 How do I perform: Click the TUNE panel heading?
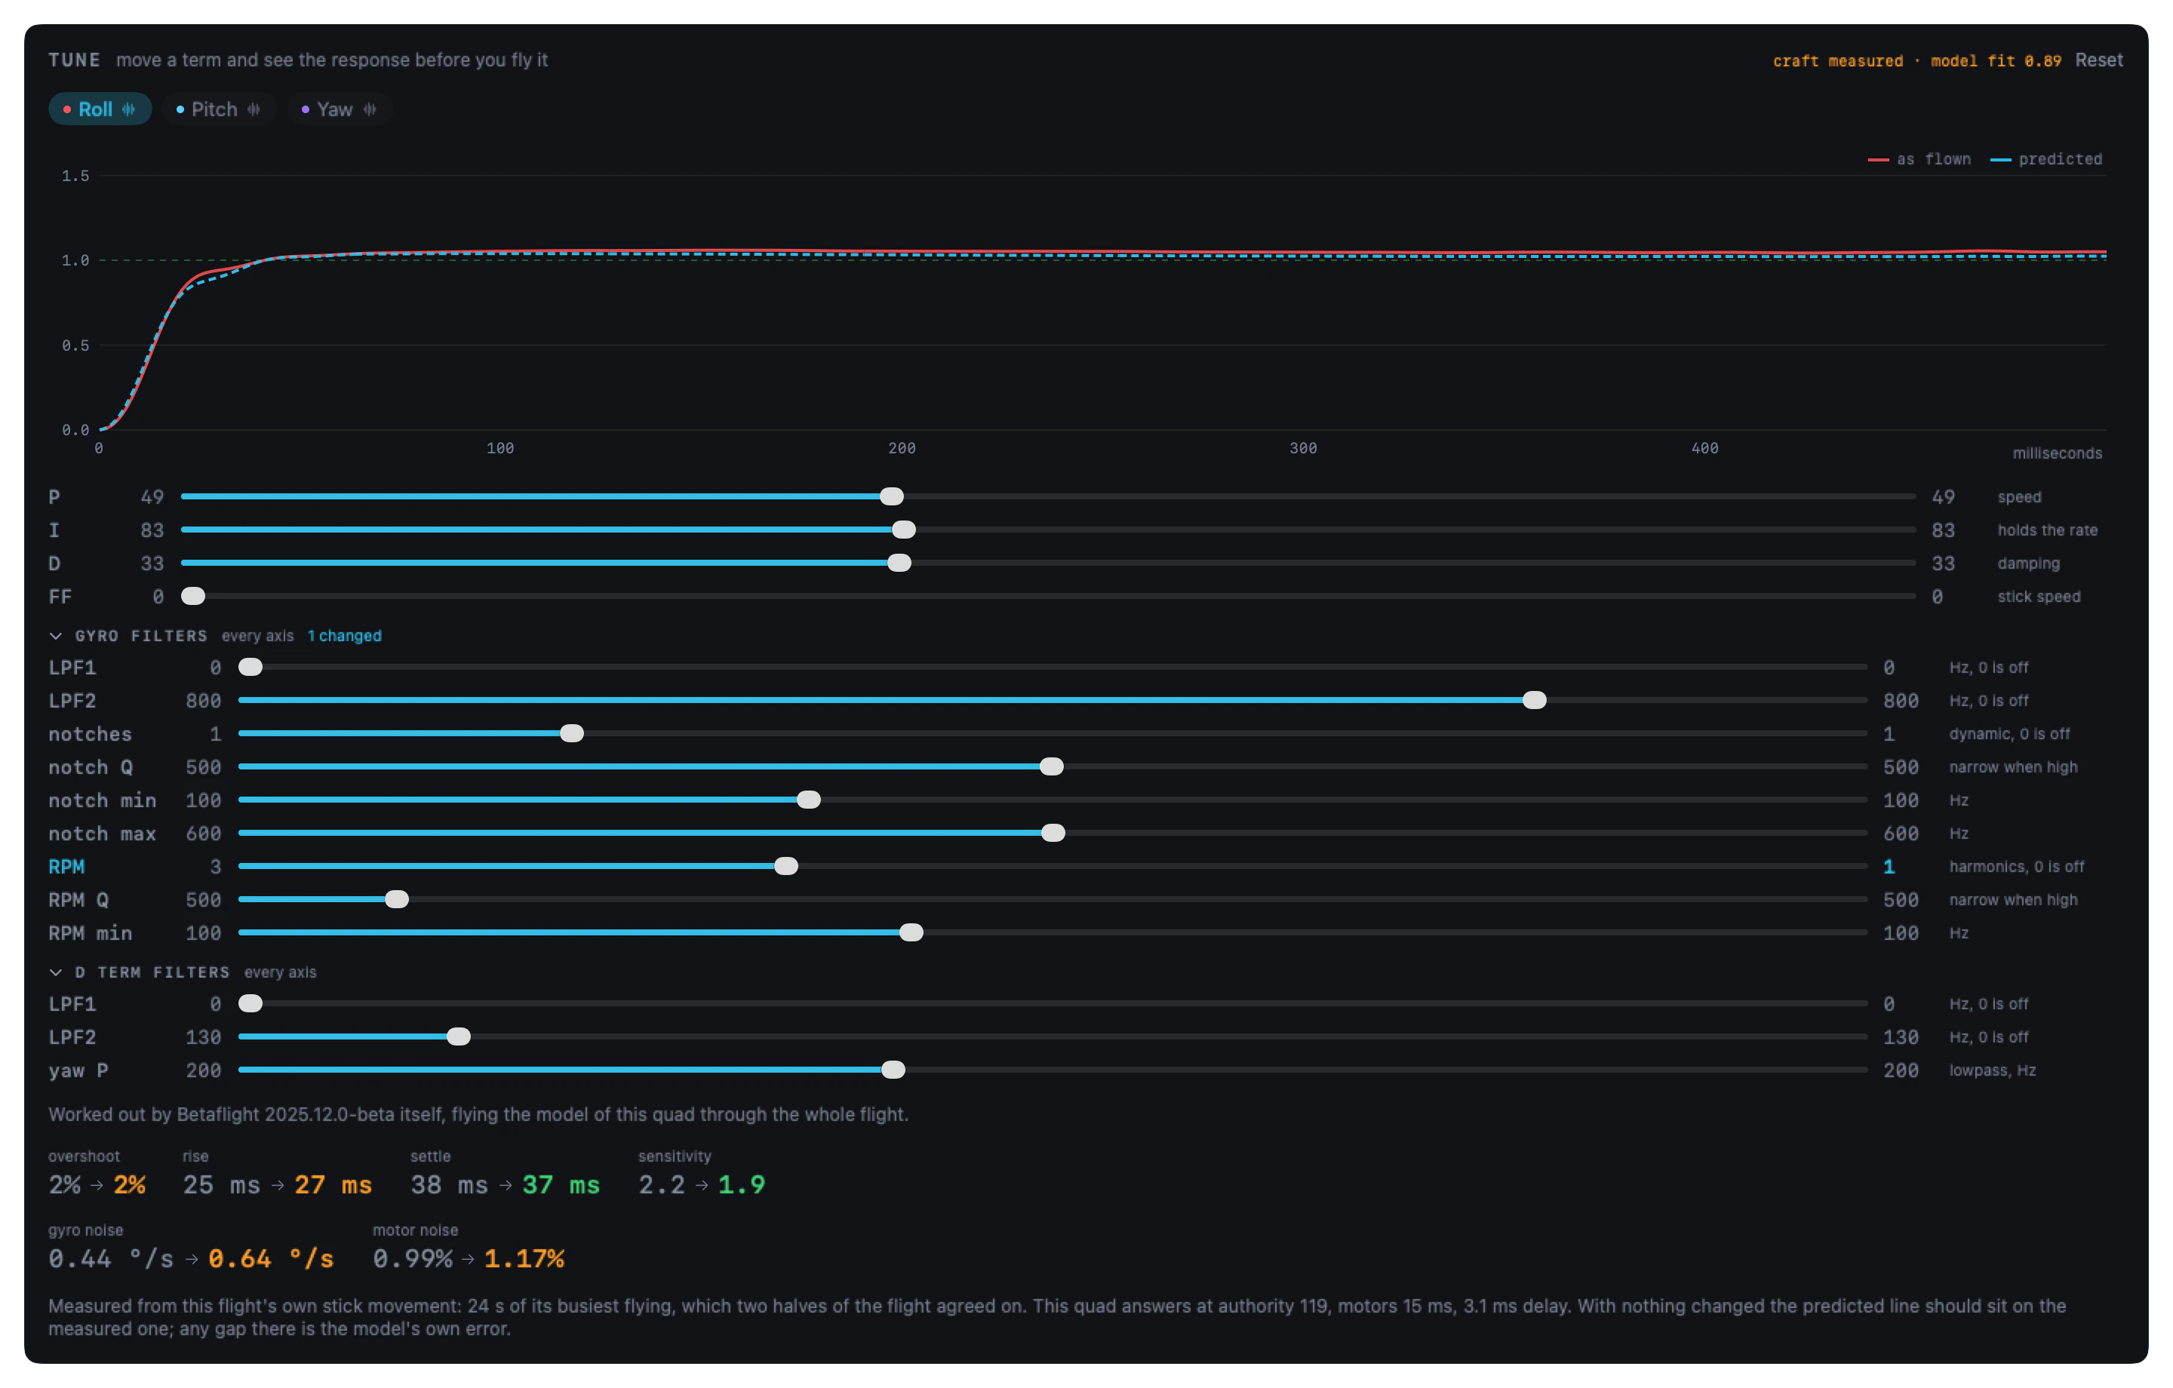pos(74,60)
